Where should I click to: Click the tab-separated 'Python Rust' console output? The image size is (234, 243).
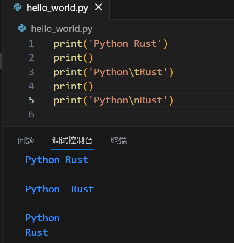click(60, 189)
